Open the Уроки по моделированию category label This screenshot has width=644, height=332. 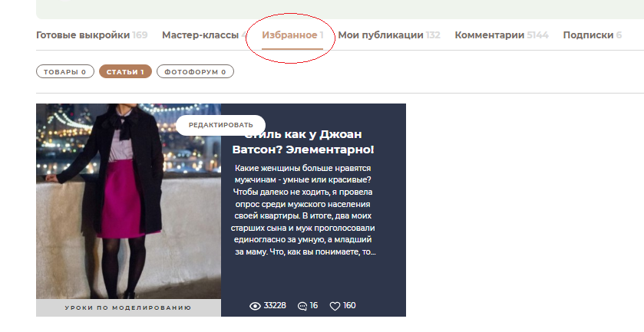pyautogui.click(x=128, y=308)
